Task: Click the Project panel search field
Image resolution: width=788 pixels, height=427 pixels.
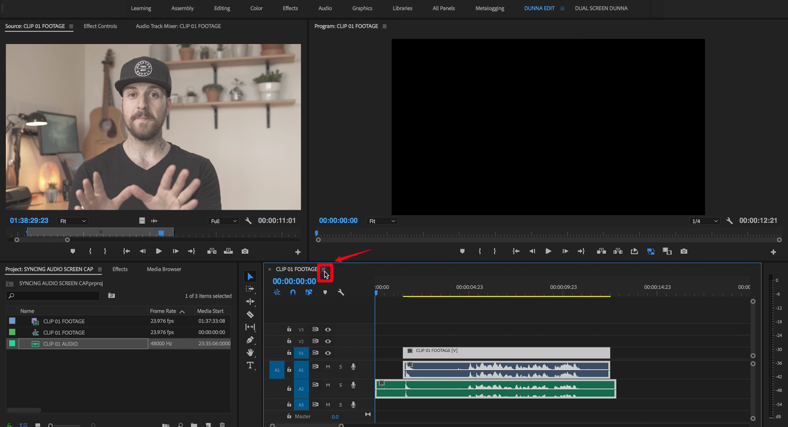Action: coord(57,296)
